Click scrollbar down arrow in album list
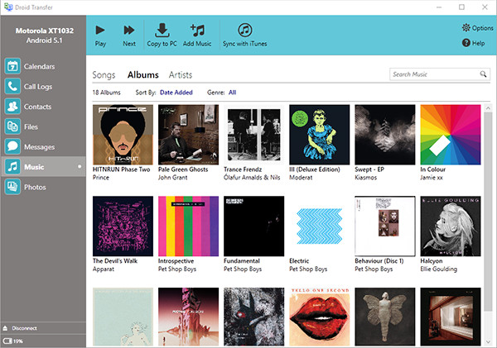This screenshot has width=497, height=348. point(488,342)
